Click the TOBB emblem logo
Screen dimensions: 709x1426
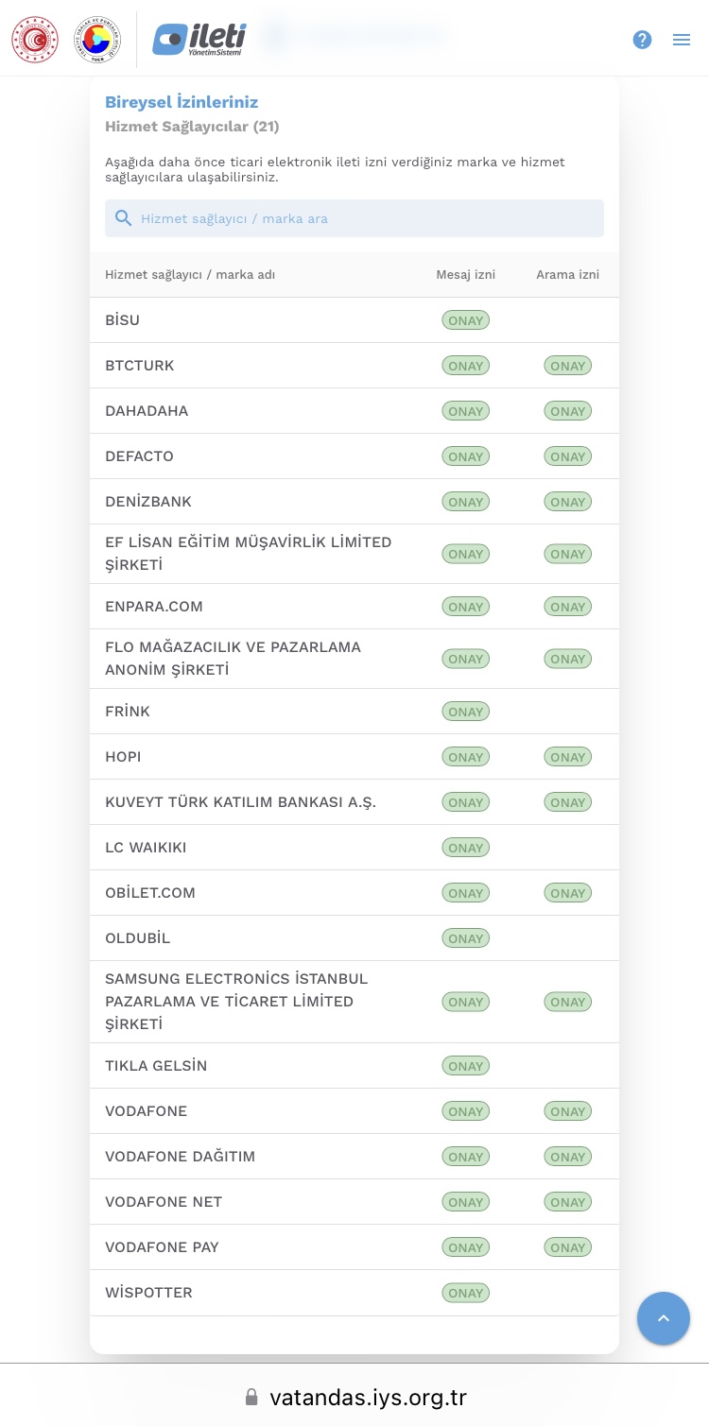tap(98, 40)
